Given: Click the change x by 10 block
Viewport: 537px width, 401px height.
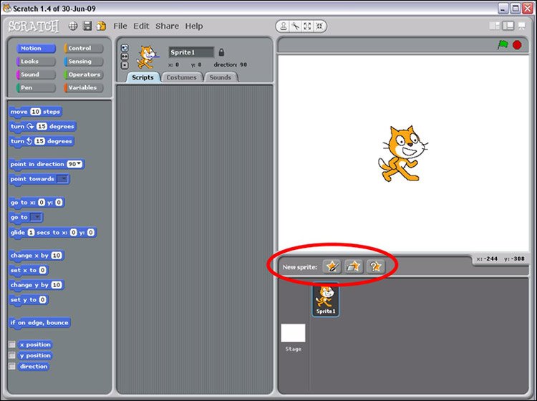Looking at the screenshot, I should 37,256.
